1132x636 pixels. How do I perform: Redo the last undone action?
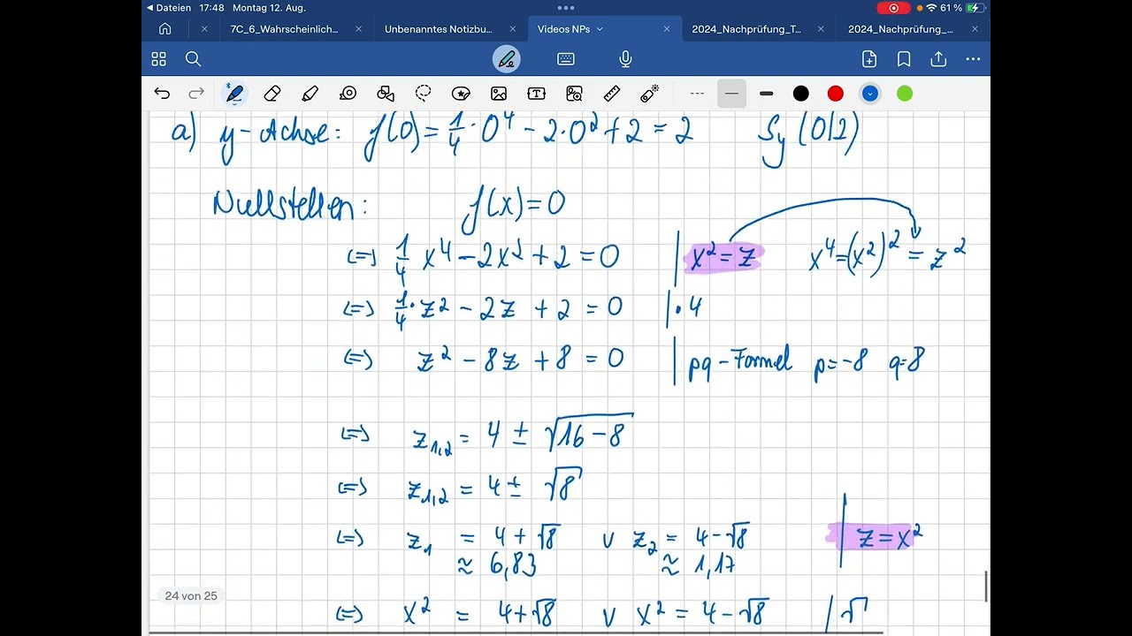click(x=196, y=94)
